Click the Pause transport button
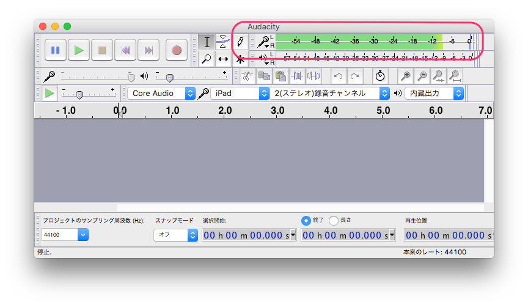528x307 pixels. (55, 50)
